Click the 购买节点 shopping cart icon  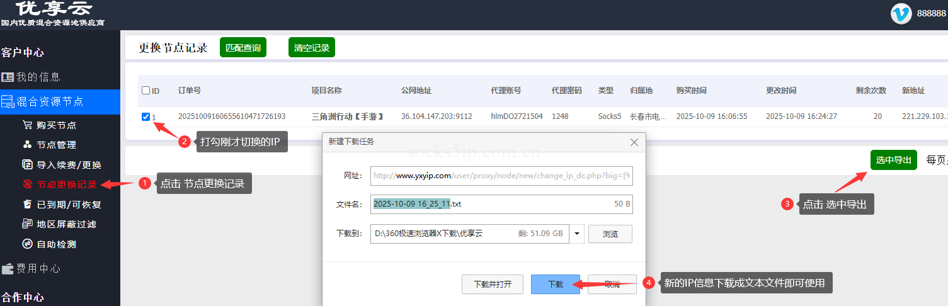(x=27, y=125)
